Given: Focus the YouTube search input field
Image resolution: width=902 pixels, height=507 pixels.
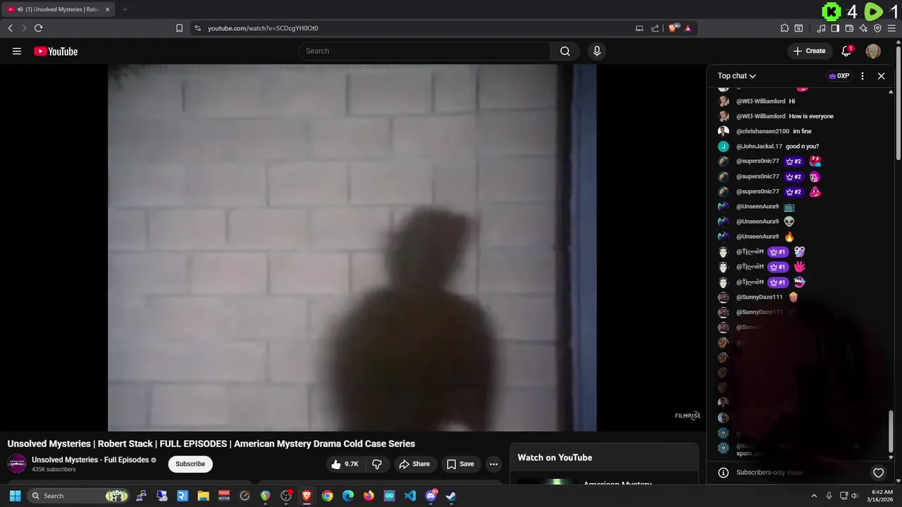Looking at the screenshot, I should [426, 51].
